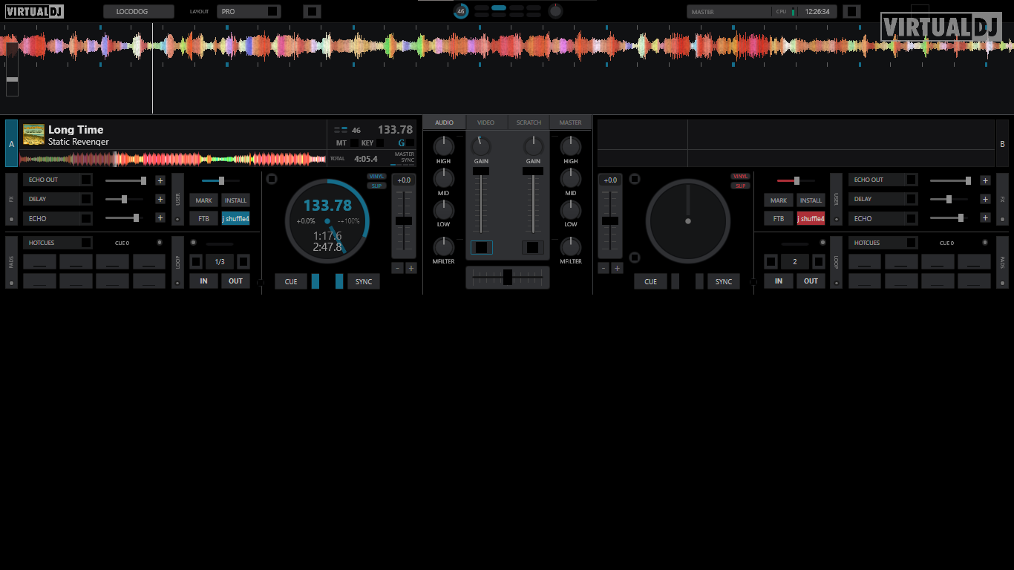The height and width of the screenshot is (570, 1014).
Task: Open deck B DELAY effect dropdown
Action: point(883,199)
